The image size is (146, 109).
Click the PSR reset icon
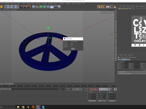(x=99, y=7)
